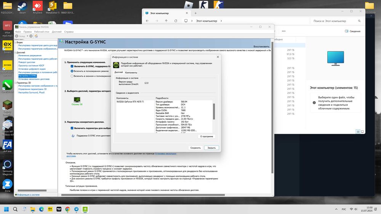Launch the CorelDRAW desktop shortcut
The height and width of the screenshot is (214, 381).
tap(7, 87)
